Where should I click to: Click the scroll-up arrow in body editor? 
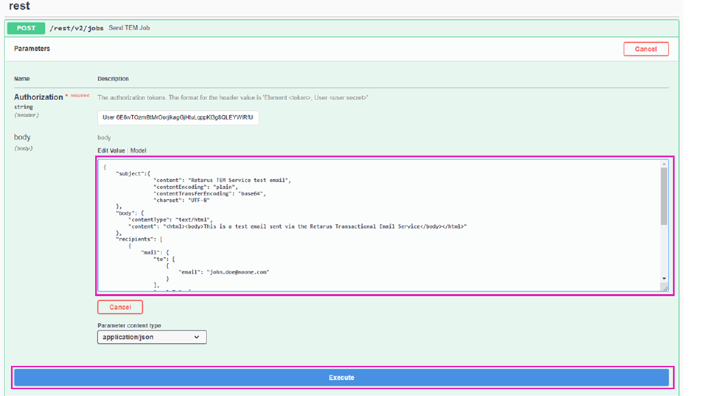coord(663,164)
